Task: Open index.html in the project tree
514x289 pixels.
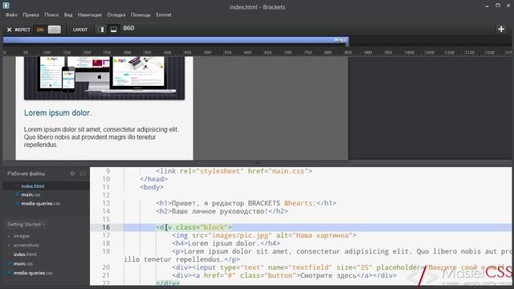Action: point(25,254)
